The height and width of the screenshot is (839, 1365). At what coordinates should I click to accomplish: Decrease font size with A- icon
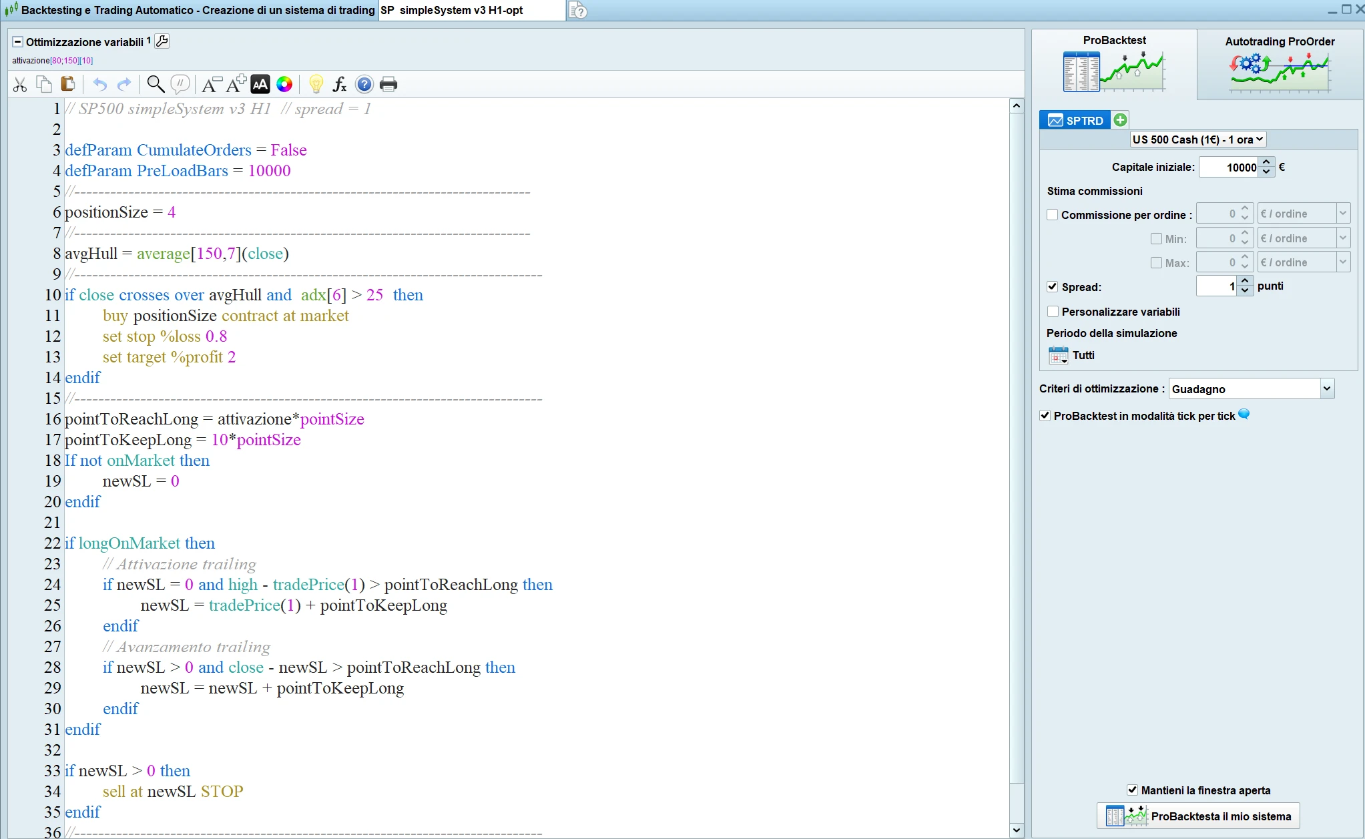pyautogui.click(x=212, y=84)
